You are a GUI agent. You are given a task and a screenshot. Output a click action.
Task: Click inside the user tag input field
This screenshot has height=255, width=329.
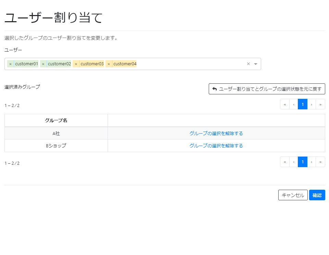(188, 64)
